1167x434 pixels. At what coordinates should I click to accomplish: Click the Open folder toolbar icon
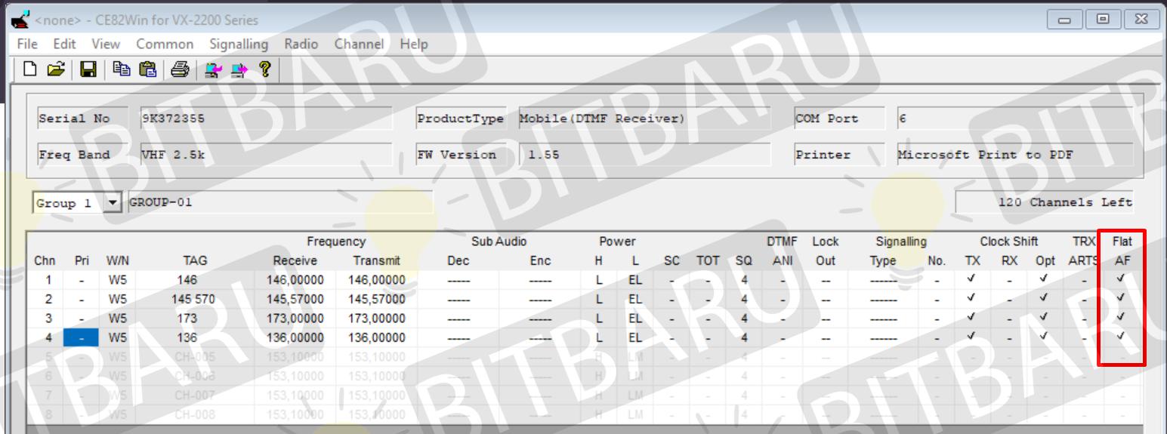point(56,69)
